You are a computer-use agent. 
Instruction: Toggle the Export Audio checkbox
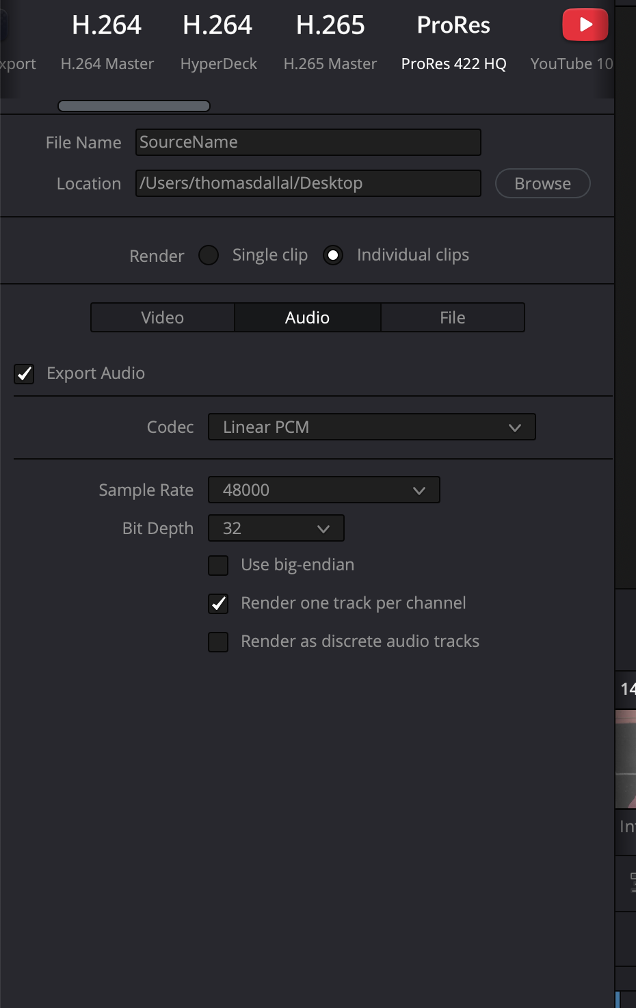pos(24,374)
